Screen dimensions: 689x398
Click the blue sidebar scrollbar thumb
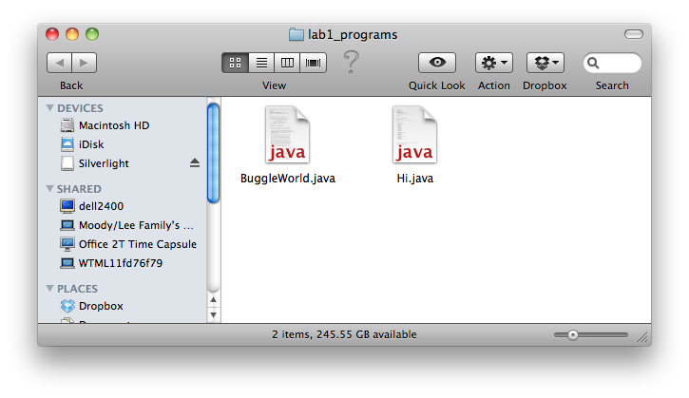[213, 153]
